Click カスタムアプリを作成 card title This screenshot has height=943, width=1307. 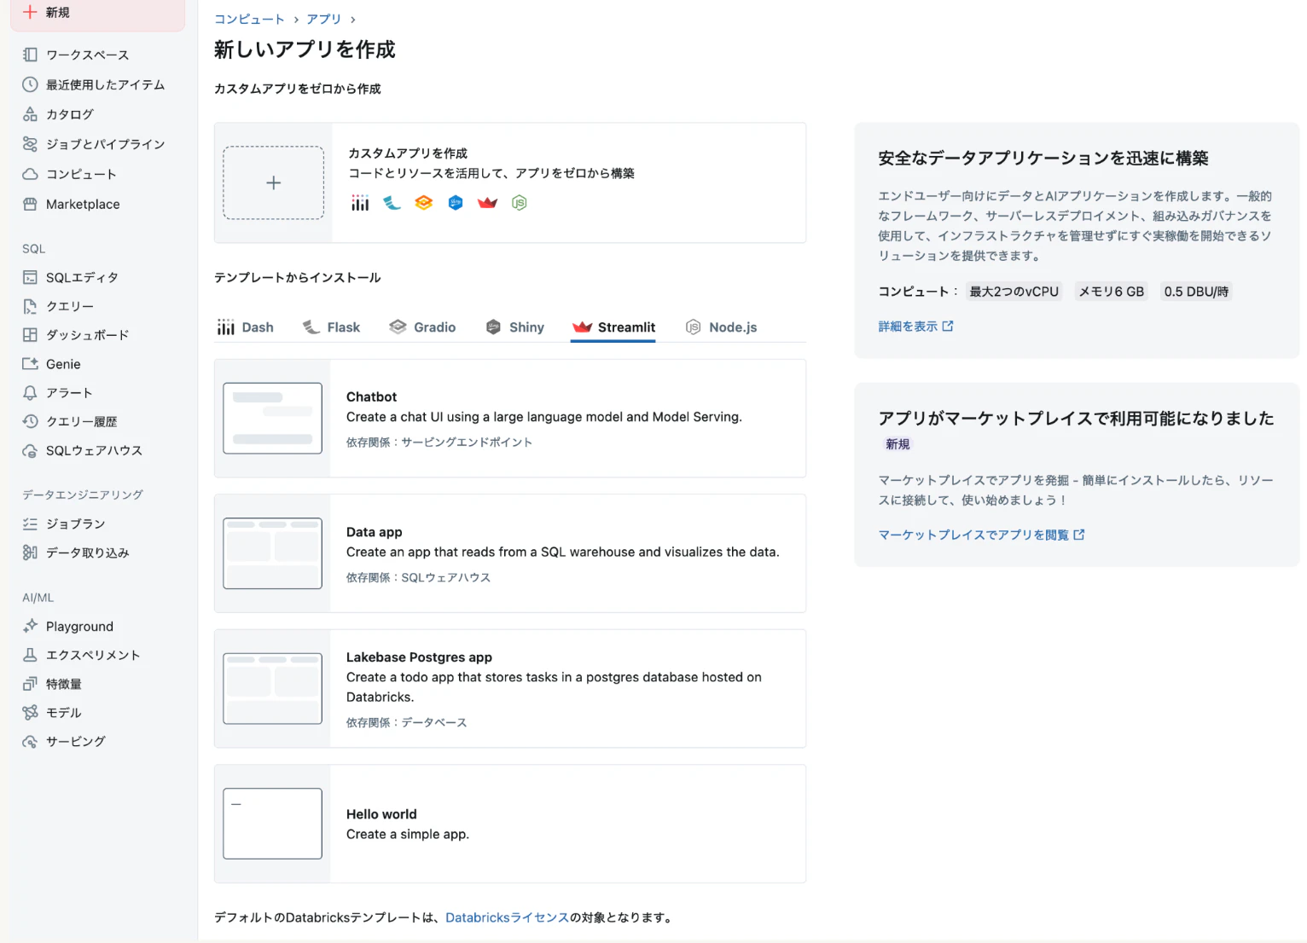[x=408, y=153]
